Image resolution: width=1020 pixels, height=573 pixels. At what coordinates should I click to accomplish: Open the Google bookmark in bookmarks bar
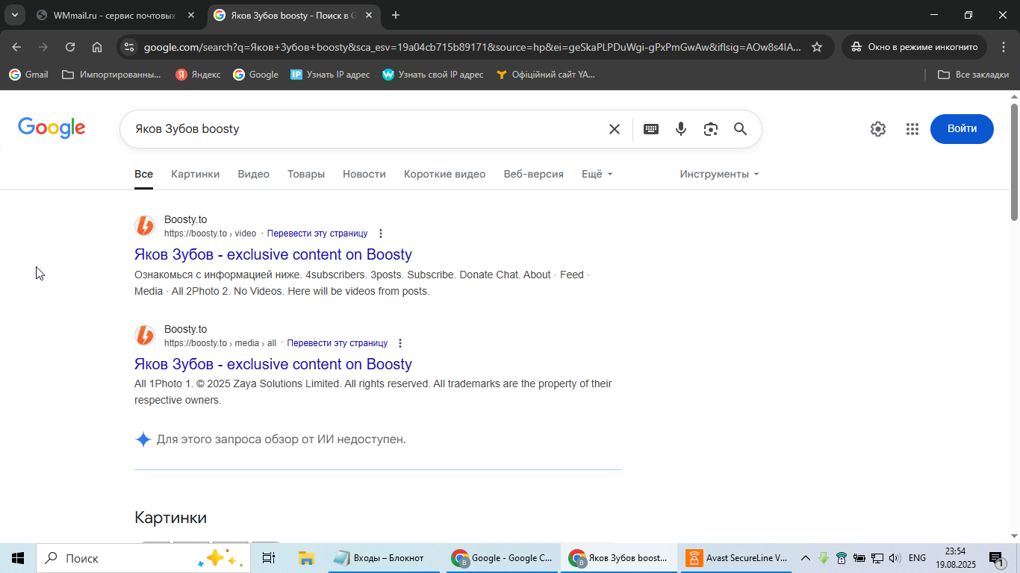pos(256,75)
